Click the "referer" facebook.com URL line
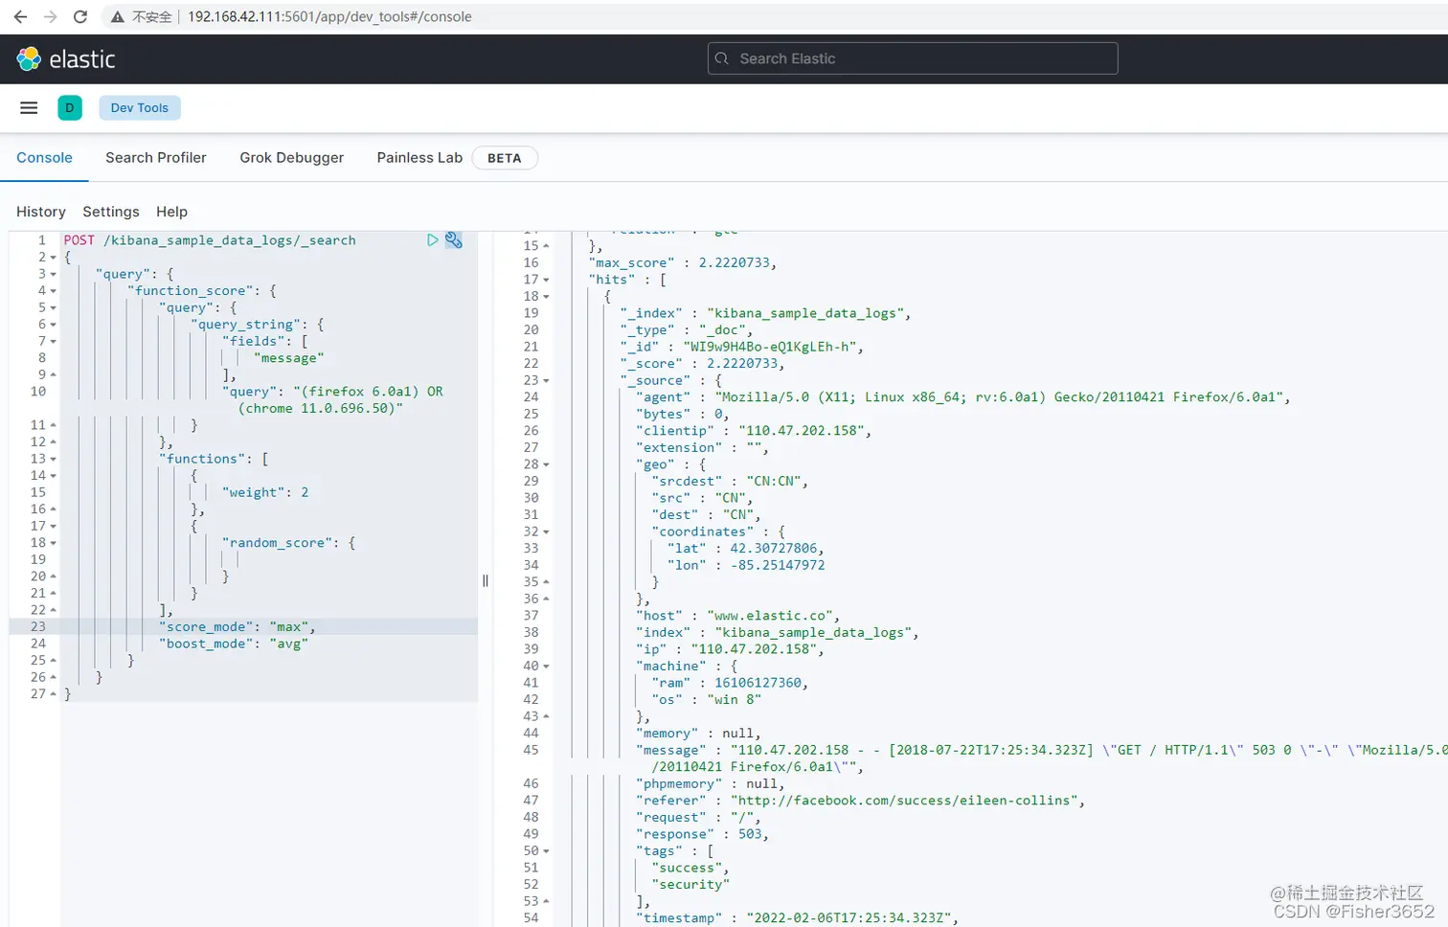Viewport: 1448px width, 927px height. tap(860, 801)
